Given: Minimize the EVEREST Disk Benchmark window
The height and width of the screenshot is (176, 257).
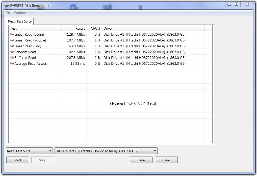Looking at the screenshot, I should (x=229, y=4).
